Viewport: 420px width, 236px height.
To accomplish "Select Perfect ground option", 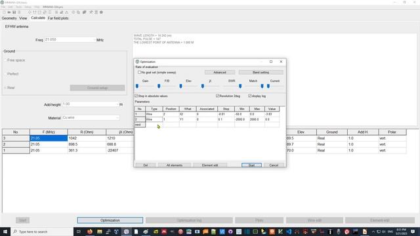I will 5,74.
